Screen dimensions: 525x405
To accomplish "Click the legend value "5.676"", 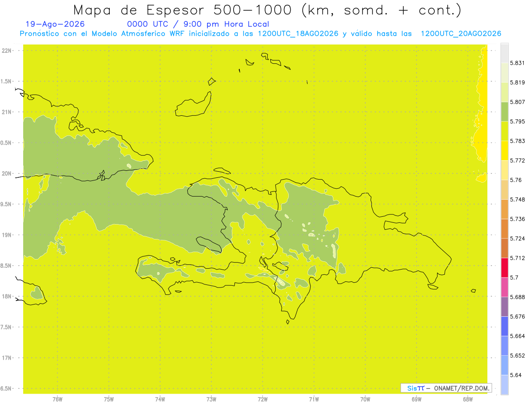I will 517,316.
